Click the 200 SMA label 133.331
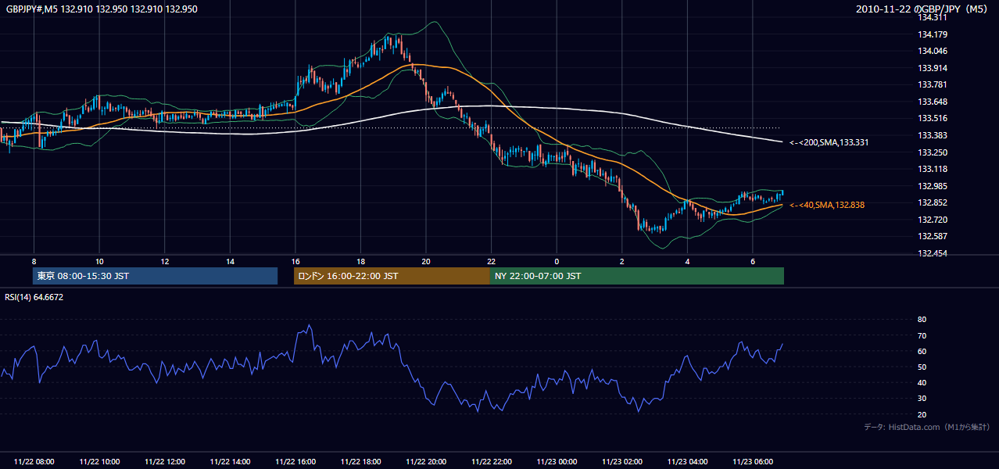The image size is (999, 469). [829, 142]
